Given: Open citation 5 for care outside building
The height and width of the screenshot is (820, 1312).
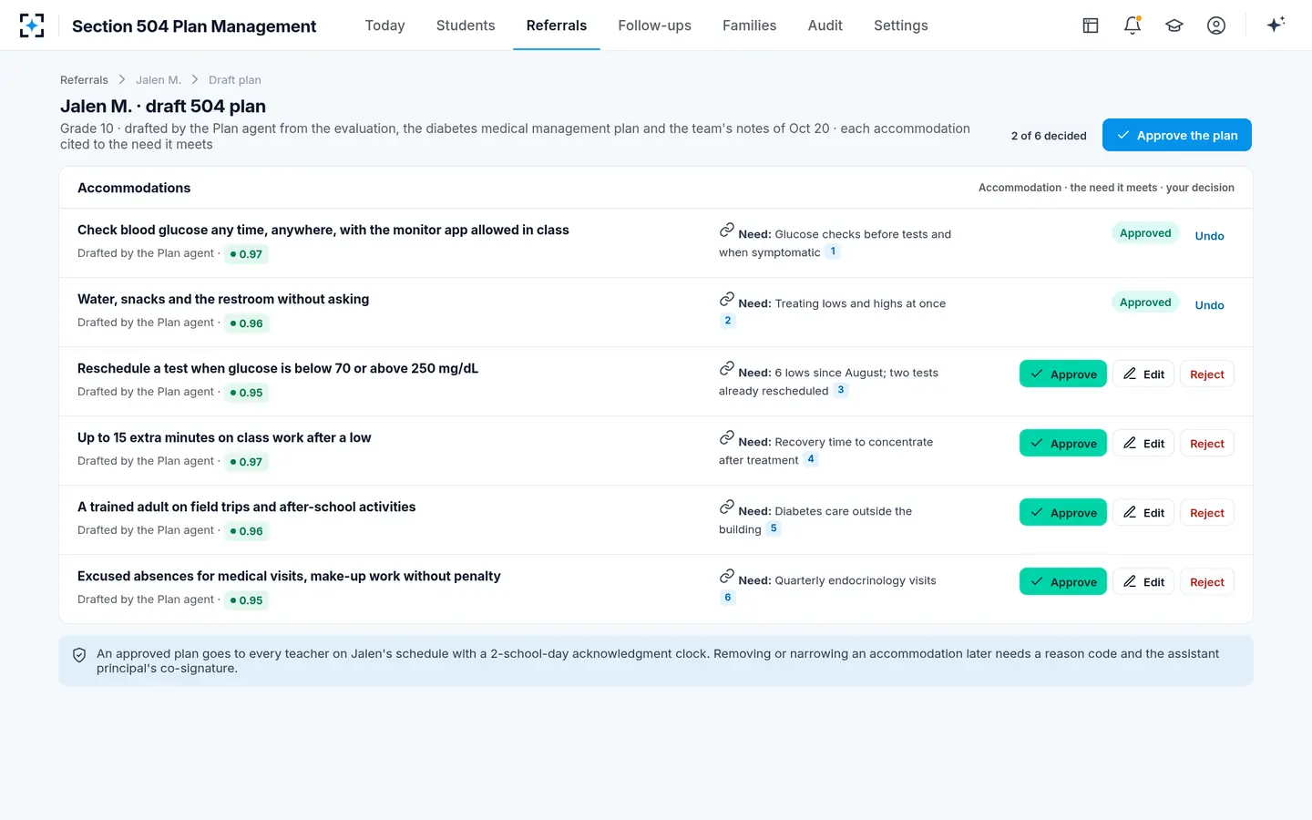Looking at the screenshot, I should (x=774, y=528).
